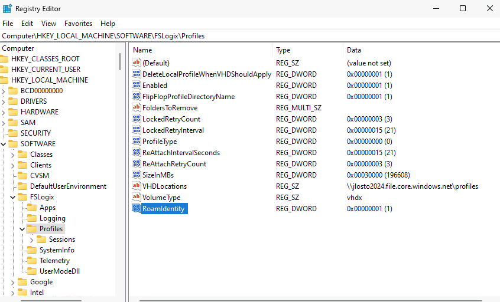Select the HKEY_LOCAL_MACHINE tree node
Viewport: 500px width, 302px height.
[x=50, y=80]
